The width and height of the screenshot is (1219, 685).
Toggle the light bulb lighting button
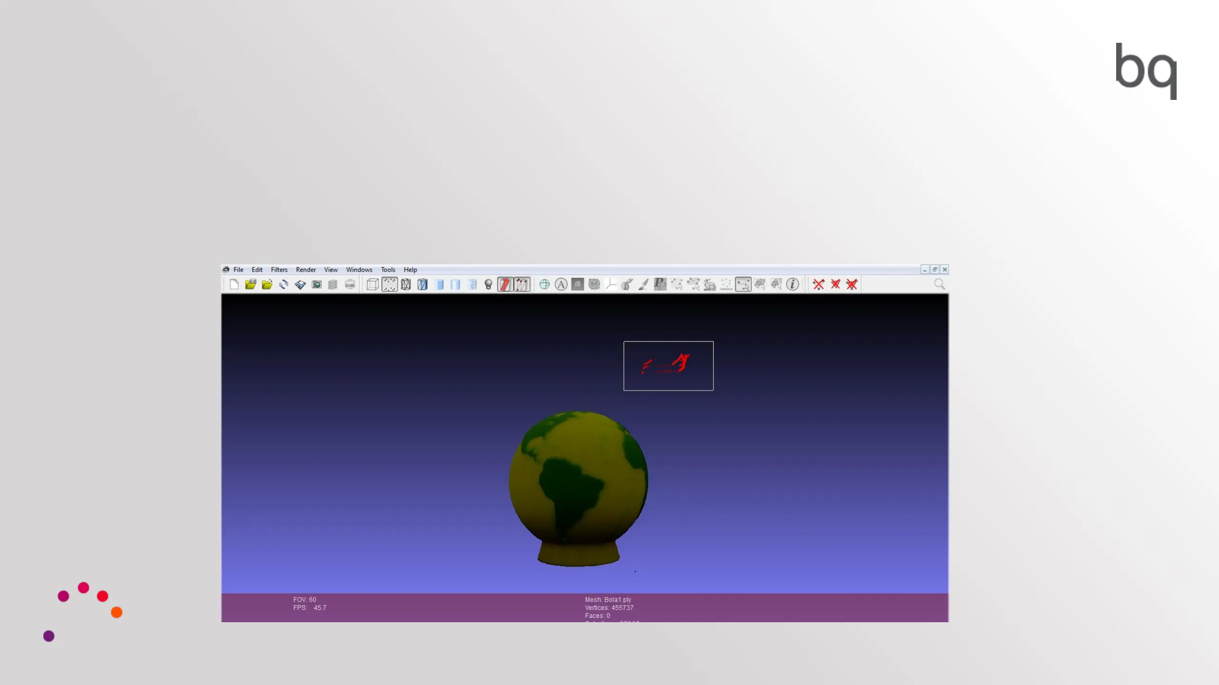coord(488,284)
